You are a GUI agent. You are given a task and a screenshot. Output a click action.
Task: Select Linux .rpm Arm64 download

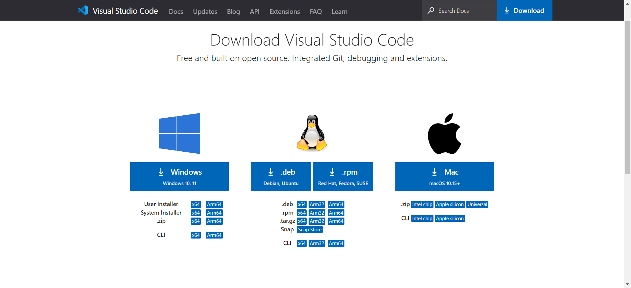[x=336, y=213]
